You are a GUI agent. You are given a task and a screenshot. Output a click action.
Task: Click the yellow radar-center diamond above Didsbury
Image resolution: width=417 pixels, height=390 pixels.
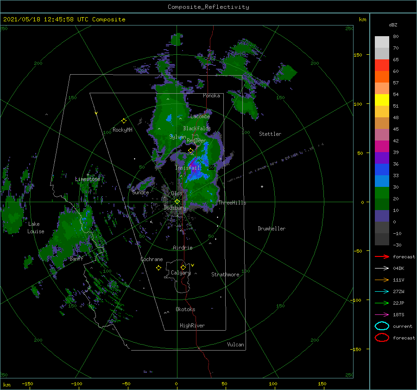[x=177, y=202]
